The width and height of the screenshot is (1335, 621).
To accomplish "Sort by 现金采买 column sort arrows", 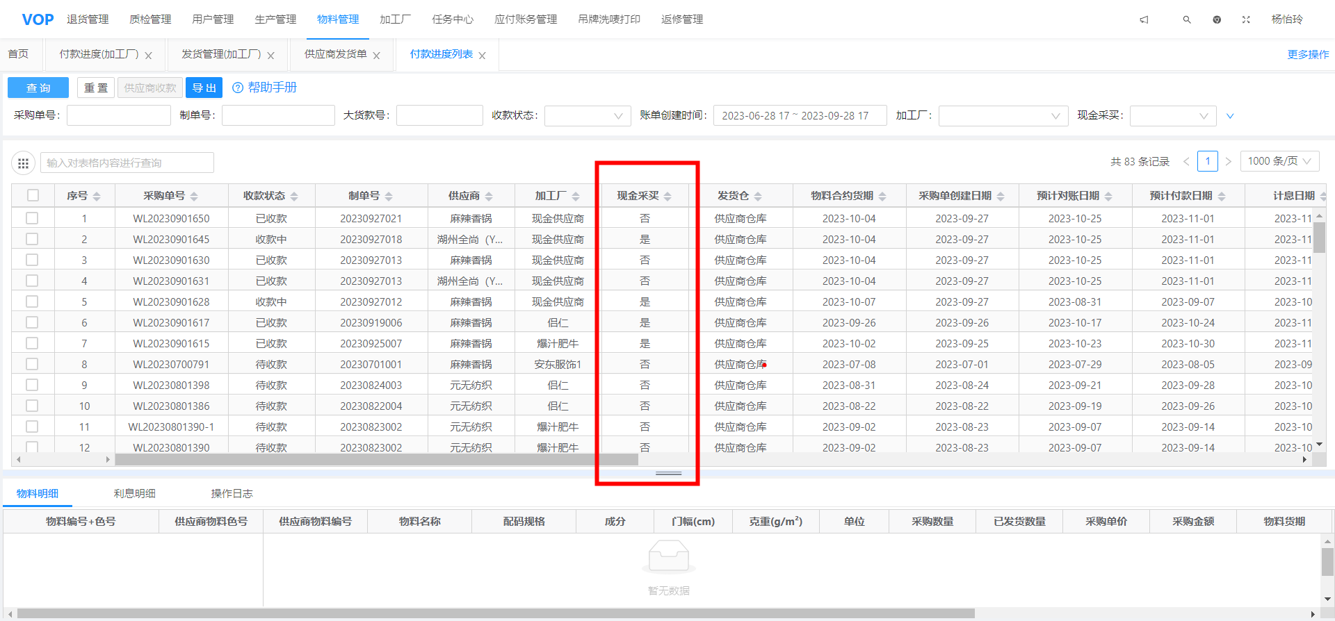I will (x=667, y=197).
